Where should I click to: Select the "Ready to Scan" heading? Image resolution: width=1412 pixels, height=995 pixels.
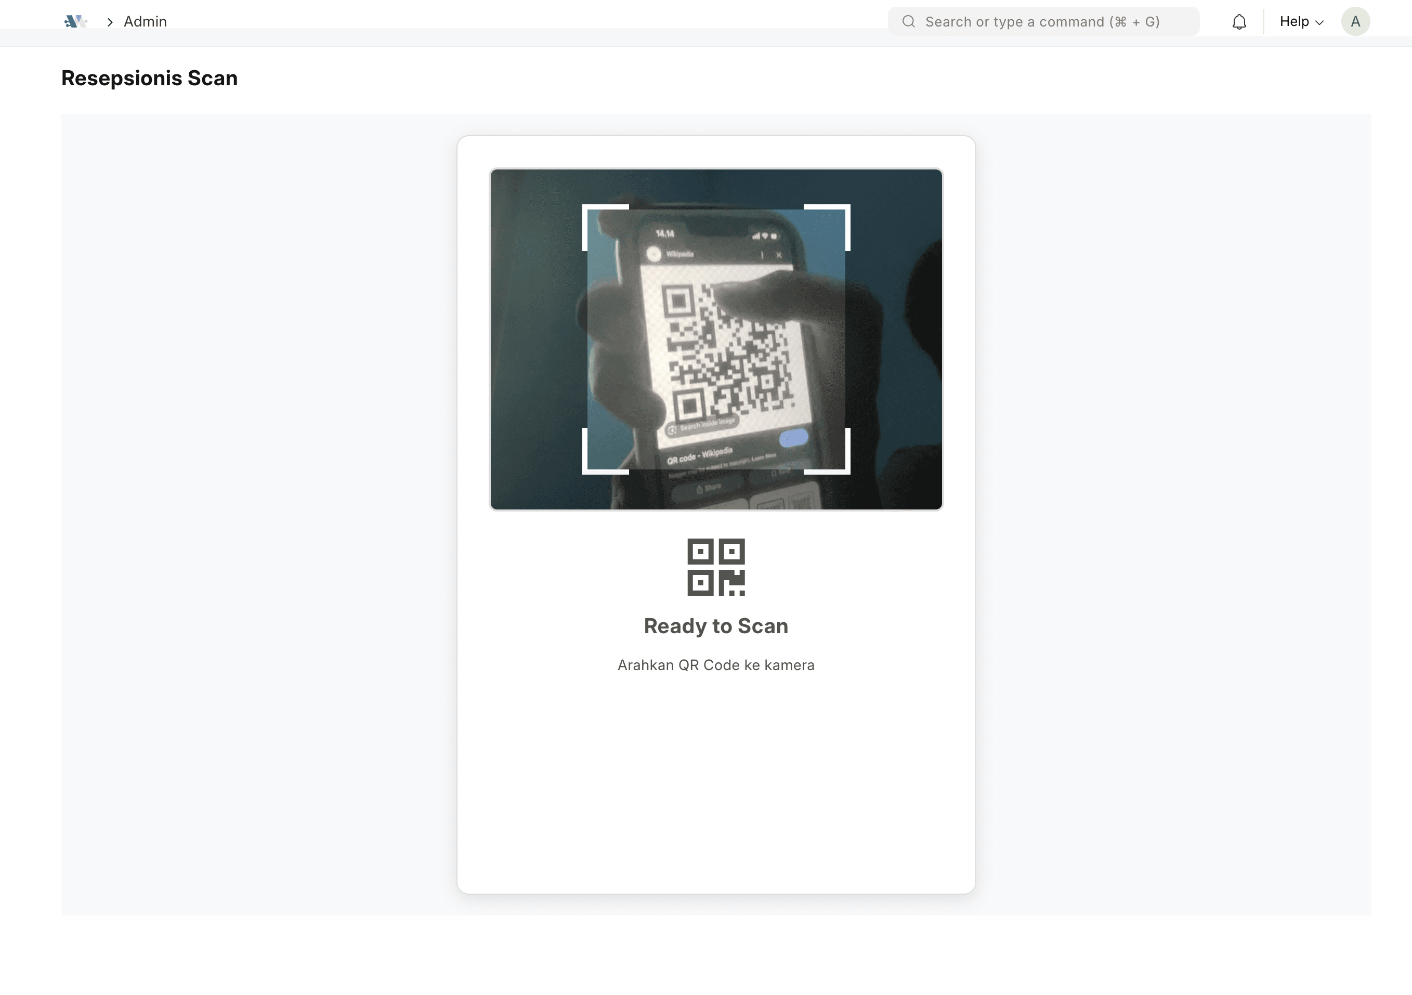pos(716,625)
